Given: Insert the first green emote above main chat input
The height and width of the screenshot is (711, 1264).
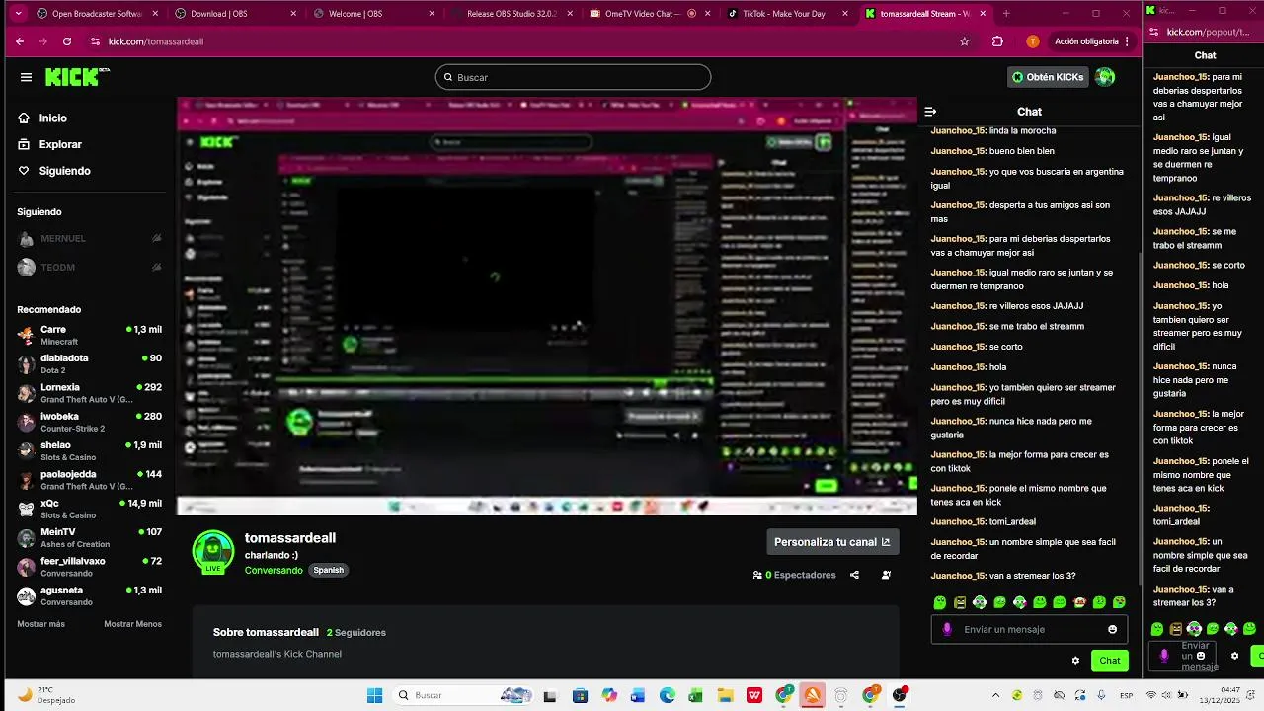Looking at the screenshot, I should pyautogui.click(x=940, y=602).
